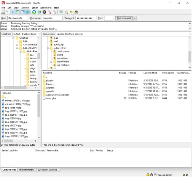Viewport: 192px width, 177px height.
Task: Open the Site Manager icon
Action: coord(3,12)
